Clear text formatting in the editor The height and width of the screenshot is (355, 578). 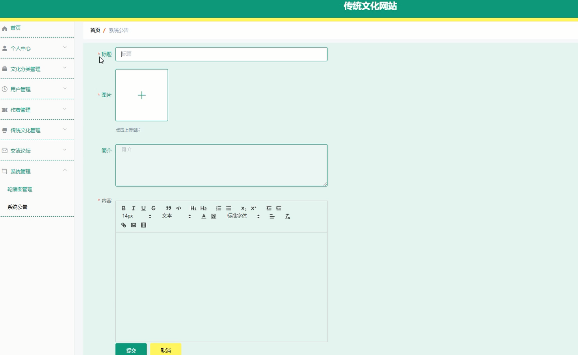click(x=288, y=216)
